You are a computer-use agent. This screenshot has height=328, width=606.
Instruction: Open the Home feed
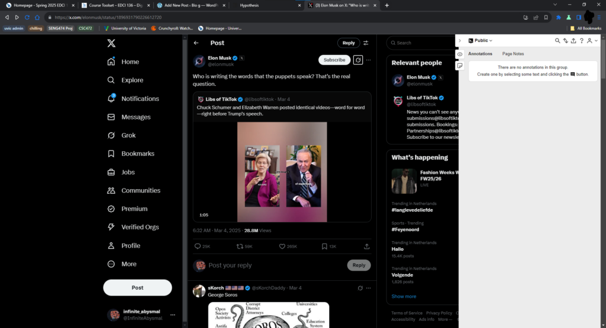(x=123, y=61)
